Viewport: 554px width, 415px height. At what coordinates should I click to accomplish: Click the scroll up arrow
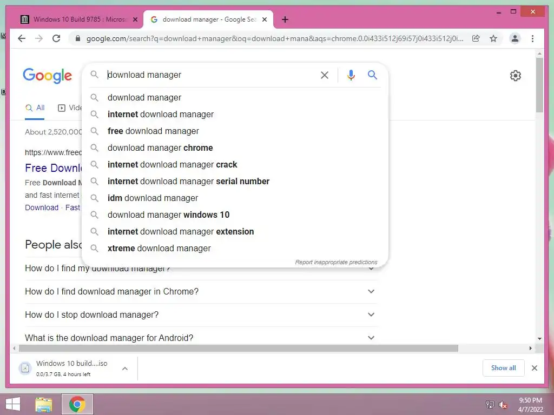pyautogui.click(x=539, y=53)
